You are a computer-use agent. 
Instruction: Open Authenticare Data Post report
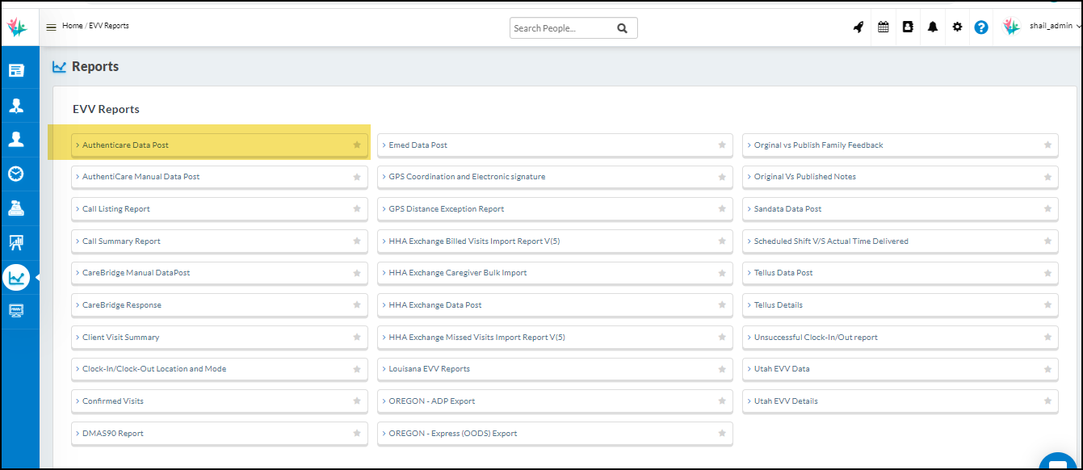click(x=126, y=145)
